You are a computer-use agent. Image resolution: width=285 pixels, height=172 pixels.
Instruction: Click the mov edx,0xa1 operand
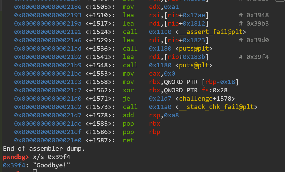[164, 7]
